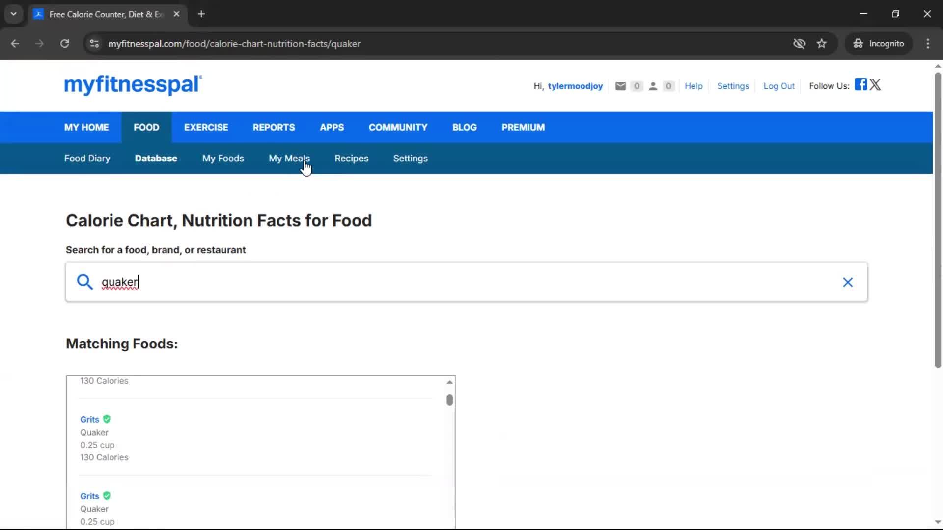Click the page vertical scrollbar thumb
This screenshot has height=530, width=943.
coord(938,220)
